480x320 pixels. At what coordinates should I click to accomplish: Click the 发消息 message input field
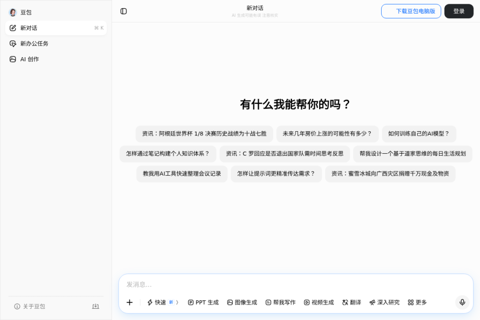296,284
